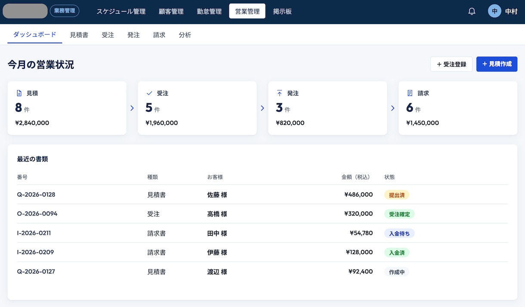Click the amount ¥54,780
Screen dimensions: 525x307
point(361,233)
